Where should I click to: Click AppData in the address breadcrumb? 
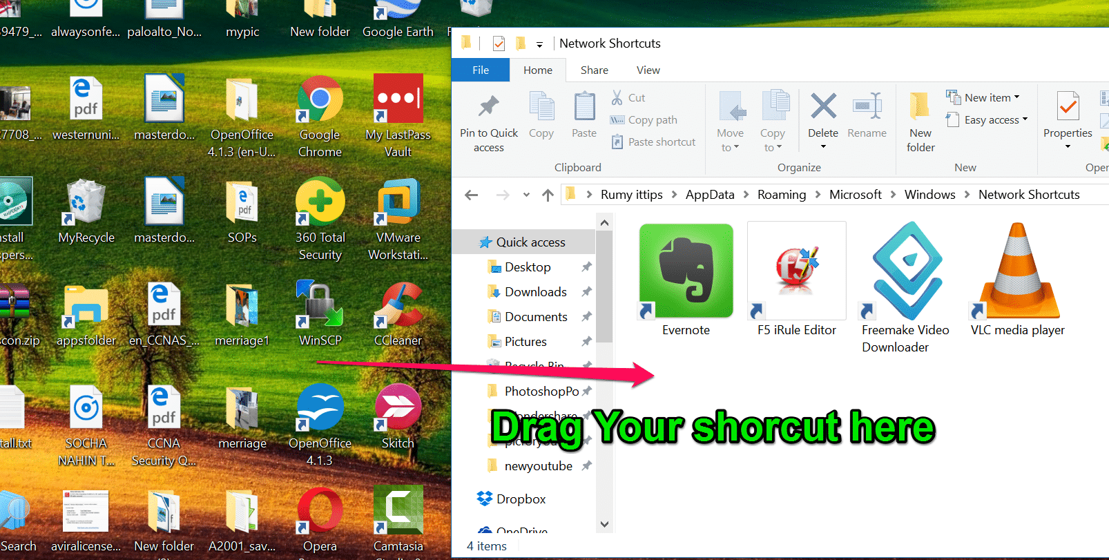coord(710,195)
